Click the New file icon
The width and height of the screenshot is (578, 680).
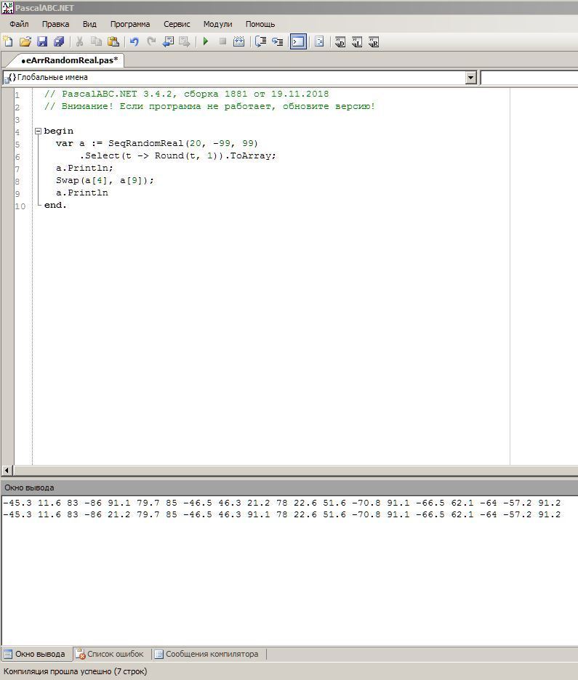(8, 42)
